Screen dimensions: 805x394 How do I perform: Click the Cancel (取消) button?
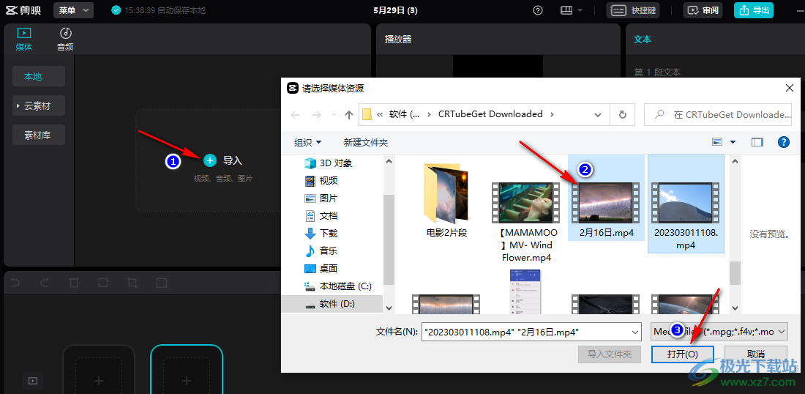756,354
